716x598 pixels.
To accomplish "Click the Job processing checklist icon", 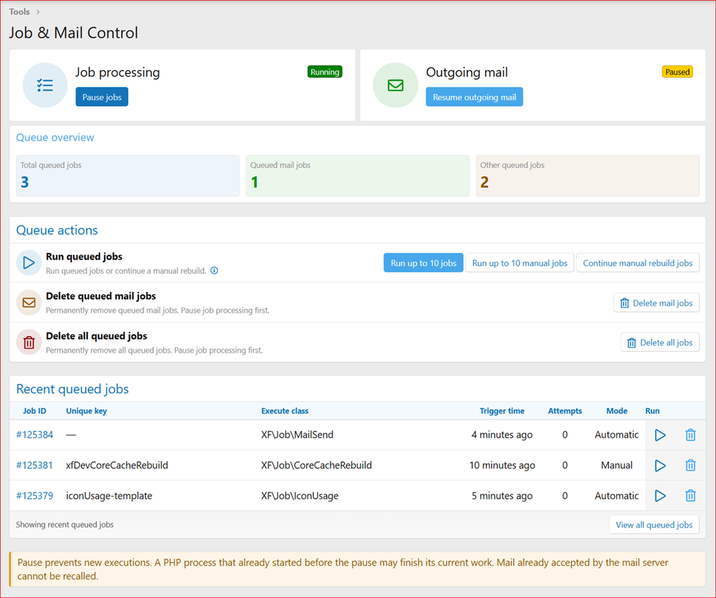I will 45,85.
